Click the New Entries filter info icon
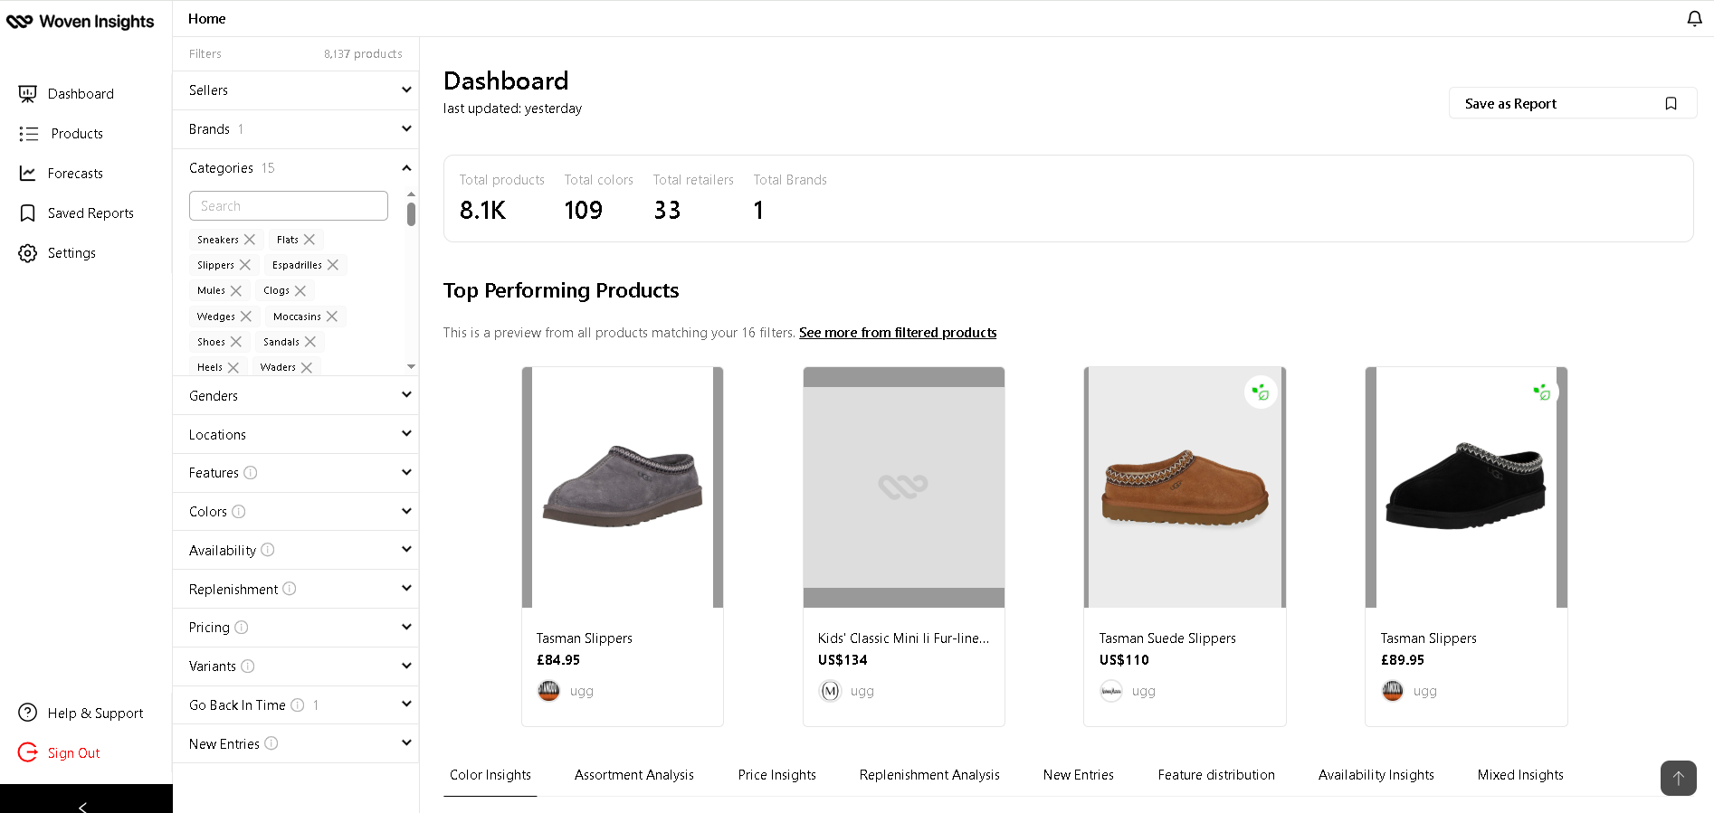This screenshot has height=813, width=1714. tap(271, 743)
